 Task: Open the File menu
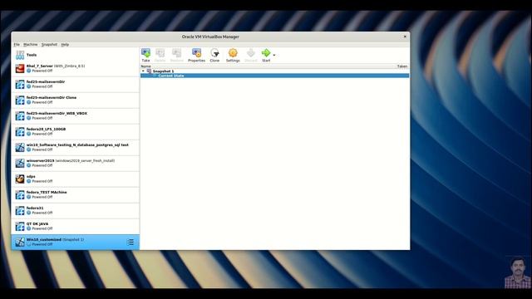click(17, 44)
